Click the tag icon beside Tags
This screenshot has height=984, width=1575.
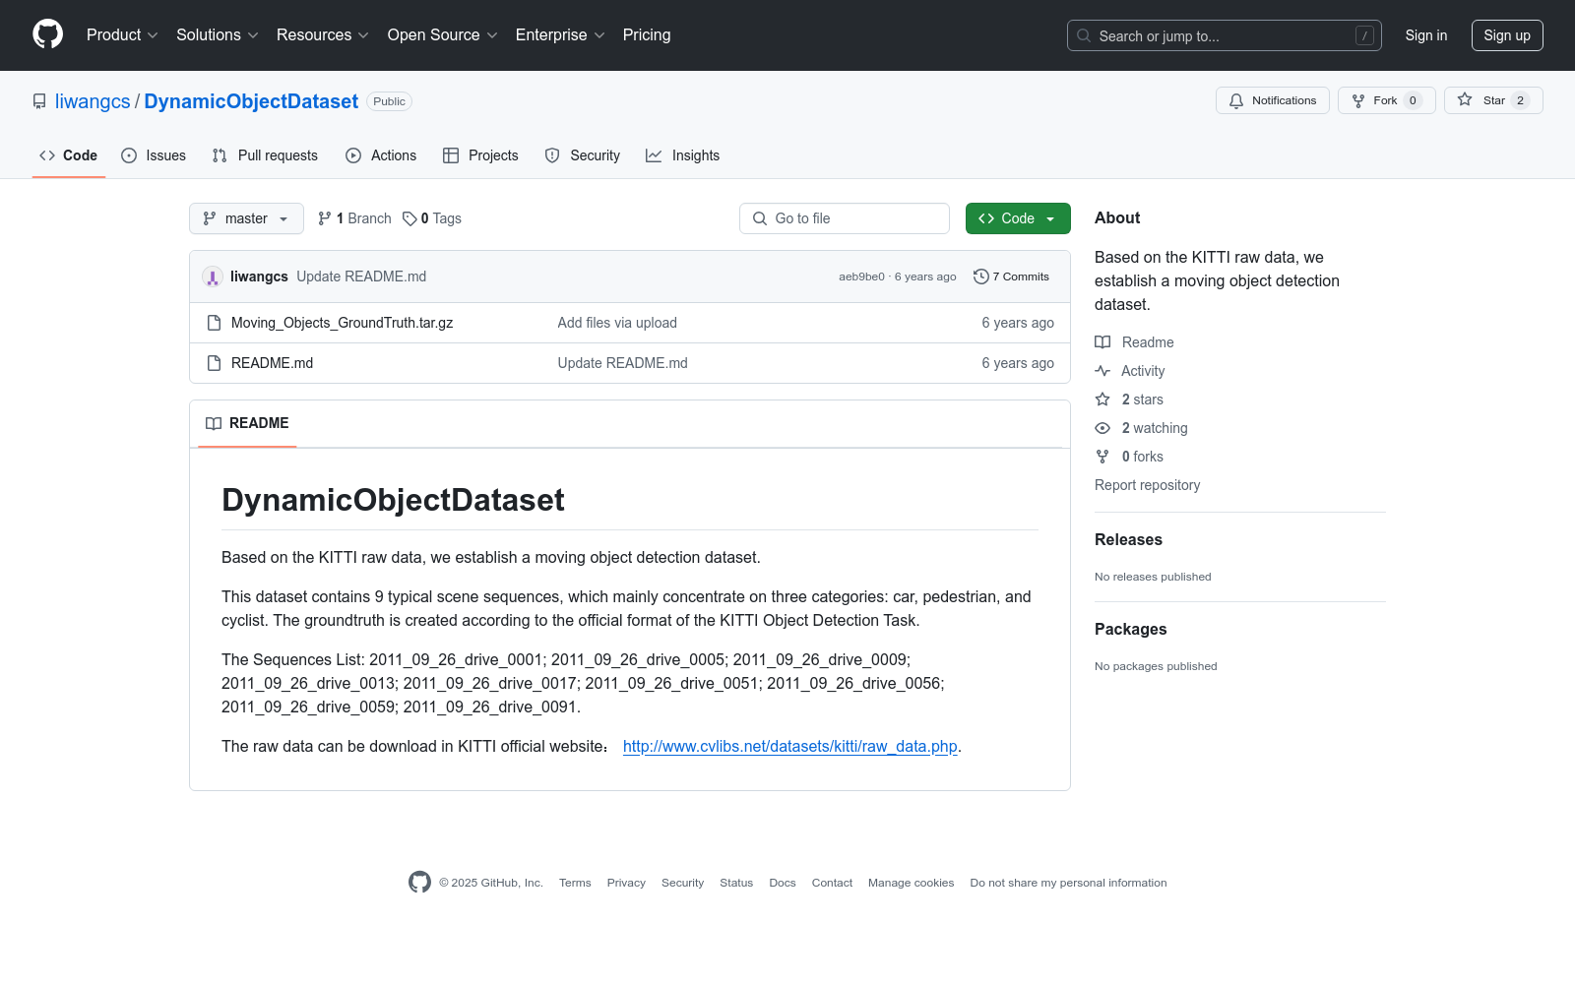409,218
